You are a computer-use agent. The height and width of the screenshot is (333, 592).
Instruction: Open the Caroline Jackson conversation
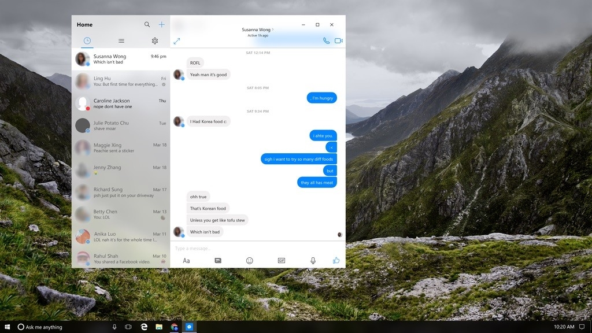[121, 103]
